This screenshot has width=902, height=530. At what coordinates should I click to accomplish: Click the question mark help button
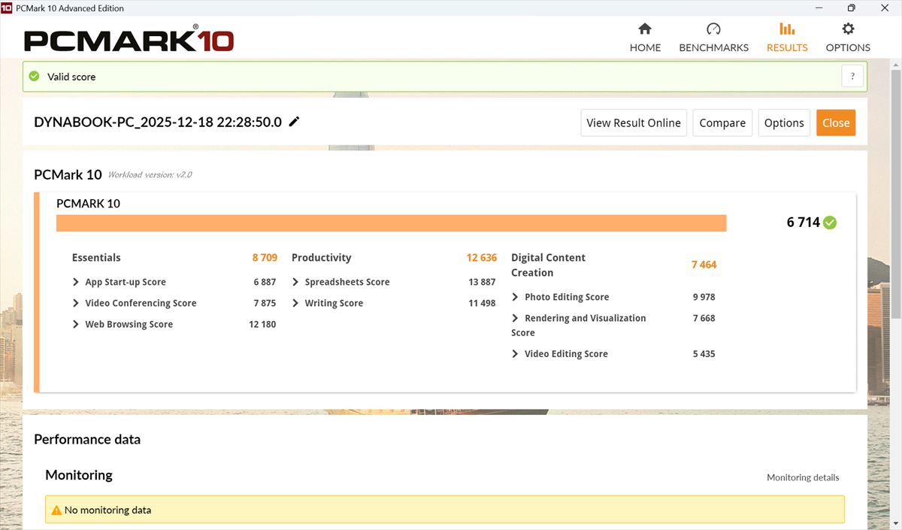[852, 76]
